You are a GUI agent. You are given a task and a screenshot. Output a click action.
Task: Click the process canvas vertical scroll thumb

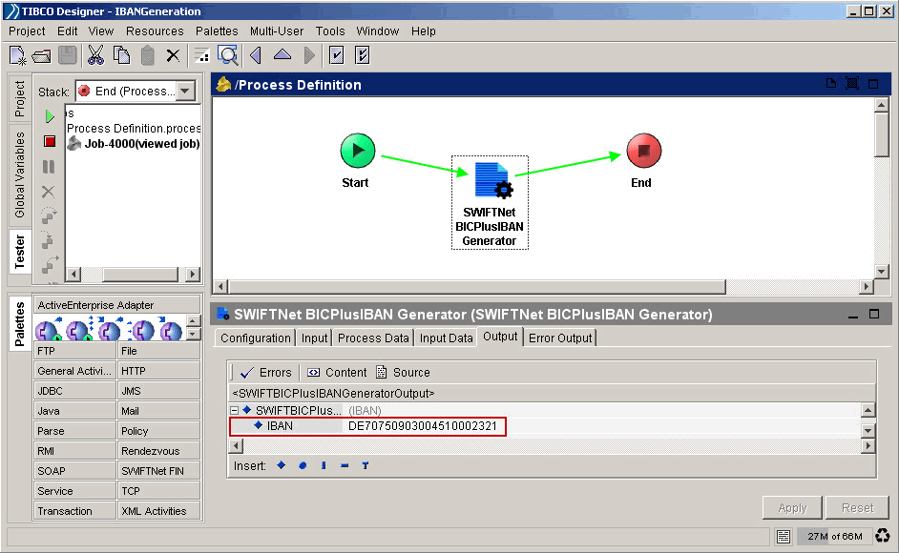881,134
